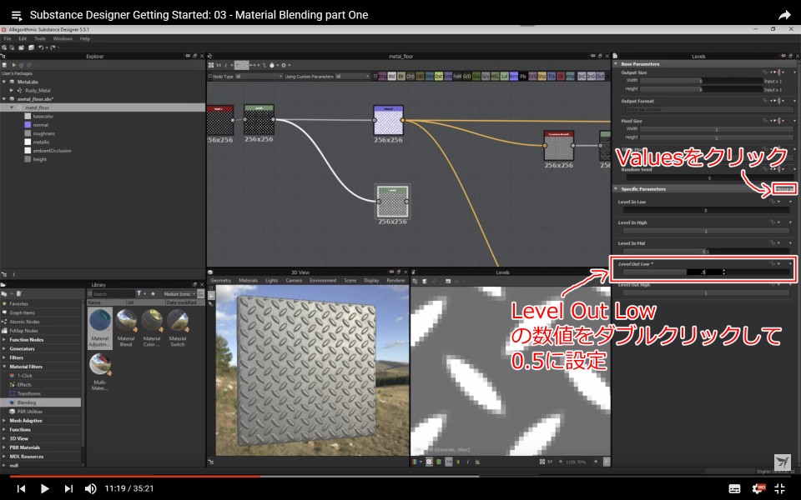The width and height of the screenshot is (801, 500).
Task: Click the undo arrow in main toolbar
Action: [41, 47]
